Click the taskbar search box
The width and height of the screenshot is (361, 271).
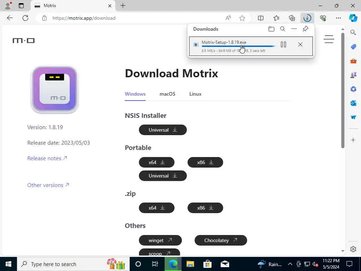(x=73, y=264)
